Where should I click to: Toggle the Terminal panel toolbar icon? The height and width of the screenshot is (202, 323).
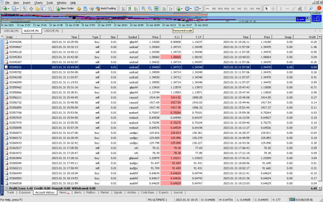44,8
